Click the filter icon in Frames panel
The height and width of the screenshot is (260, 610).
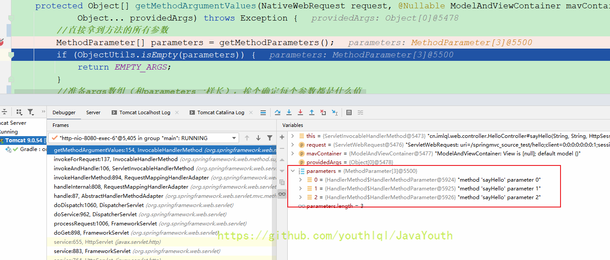click(270, 138)
